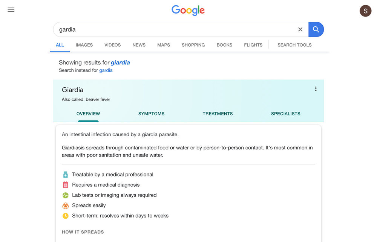Switch to the Videos results tab
377x242 pixels.
click(112, 45)
